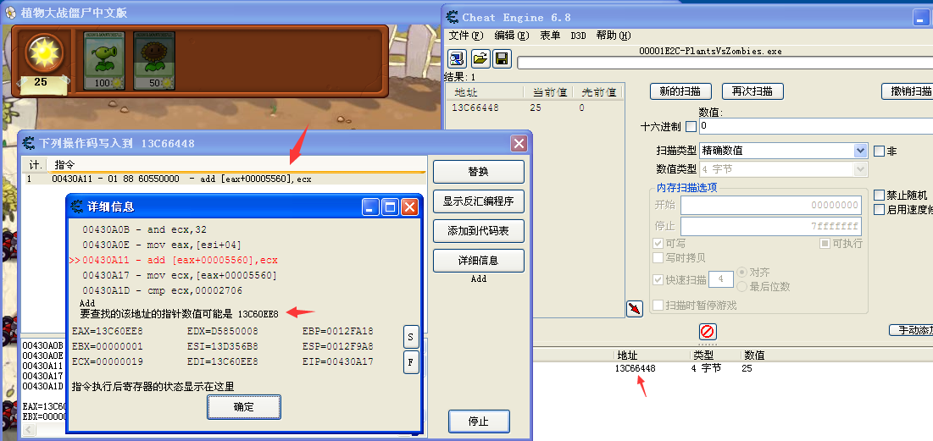
Task: Click the 00430A0B and ecx,32 line
Action: point(145,229)
